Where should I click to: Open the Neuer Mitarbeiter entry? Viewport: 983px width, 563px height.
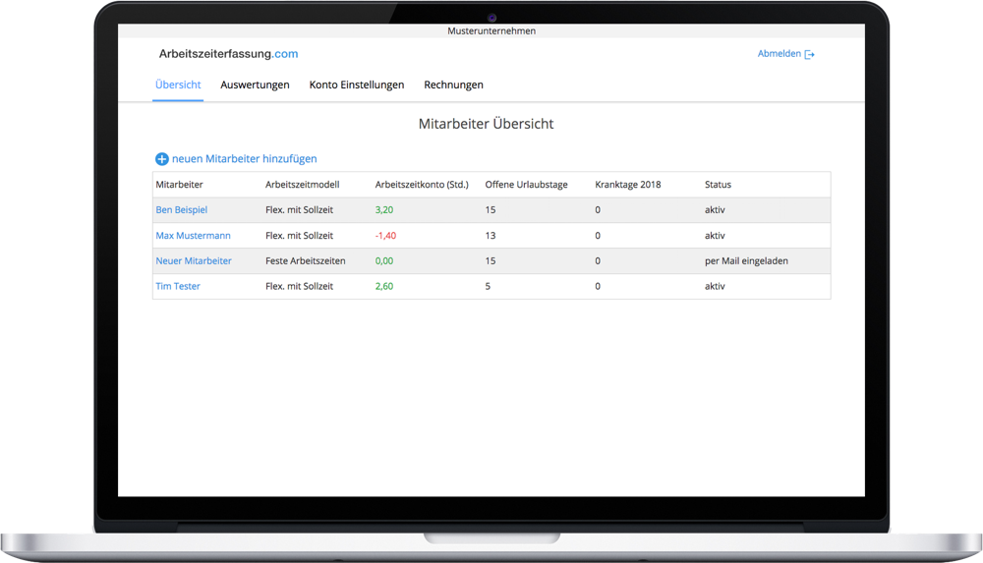point(194,260)
